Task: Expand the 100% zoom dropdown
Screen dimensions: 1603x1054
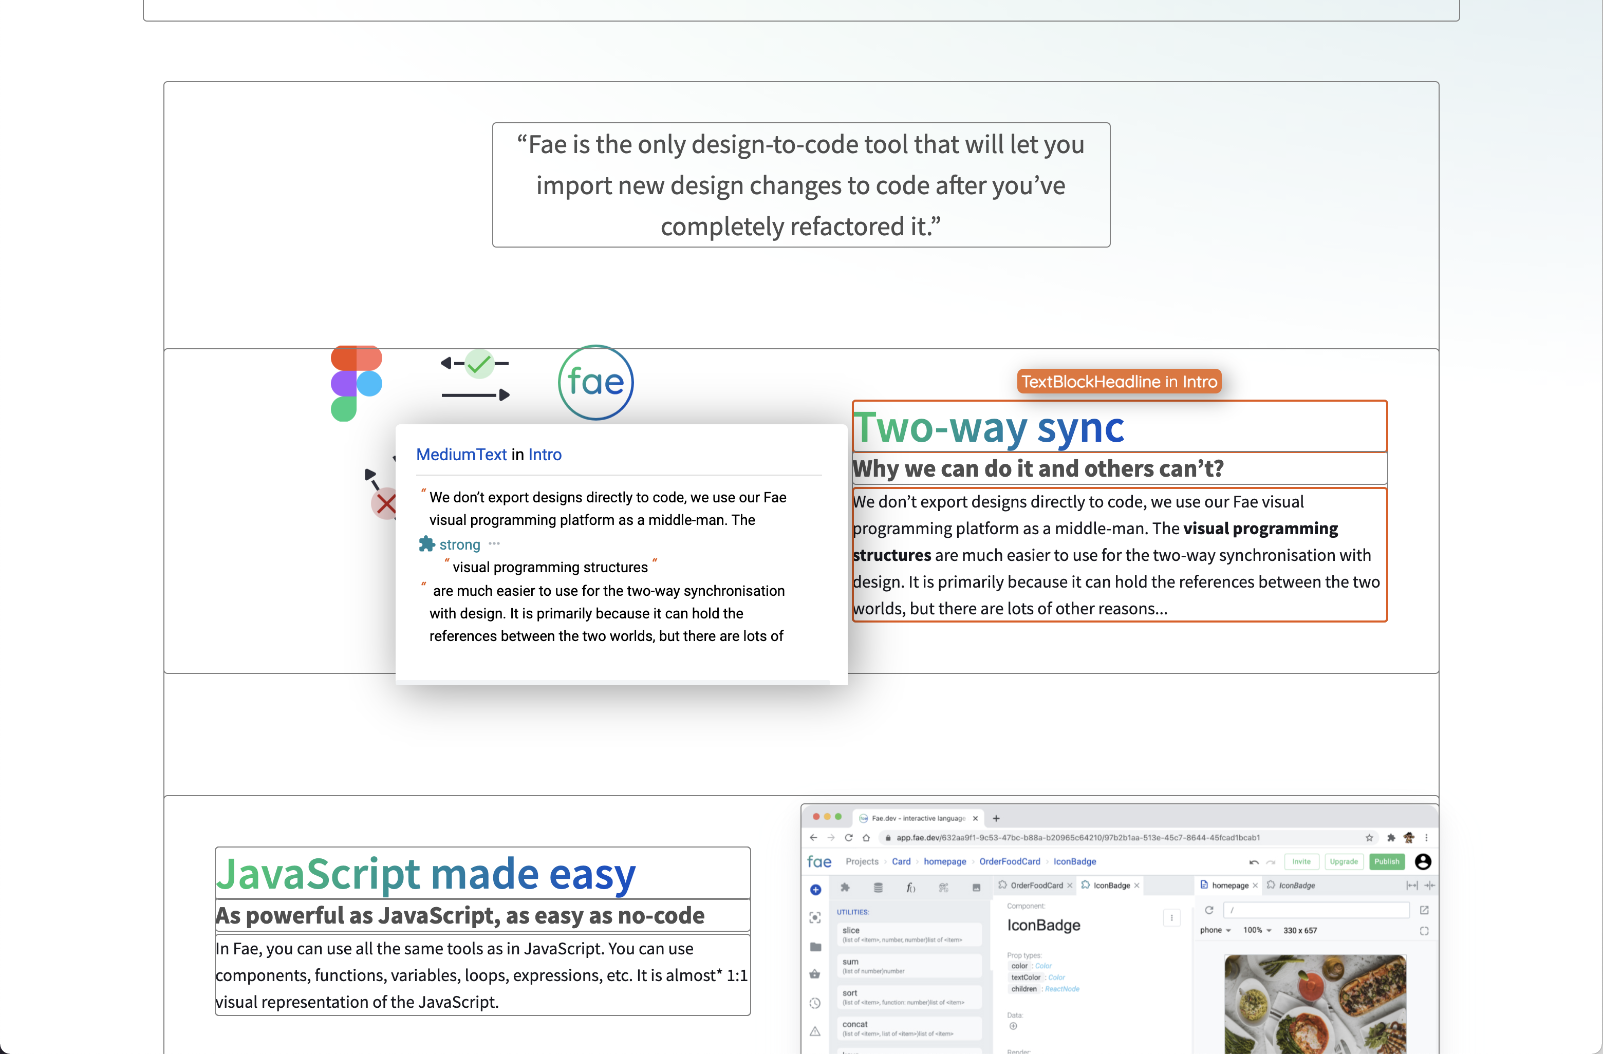Action: point(1257,930)
